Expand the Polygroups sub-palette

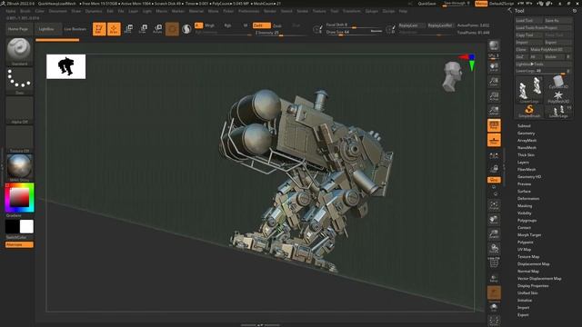pyautogui.click(x=527, y=220)
